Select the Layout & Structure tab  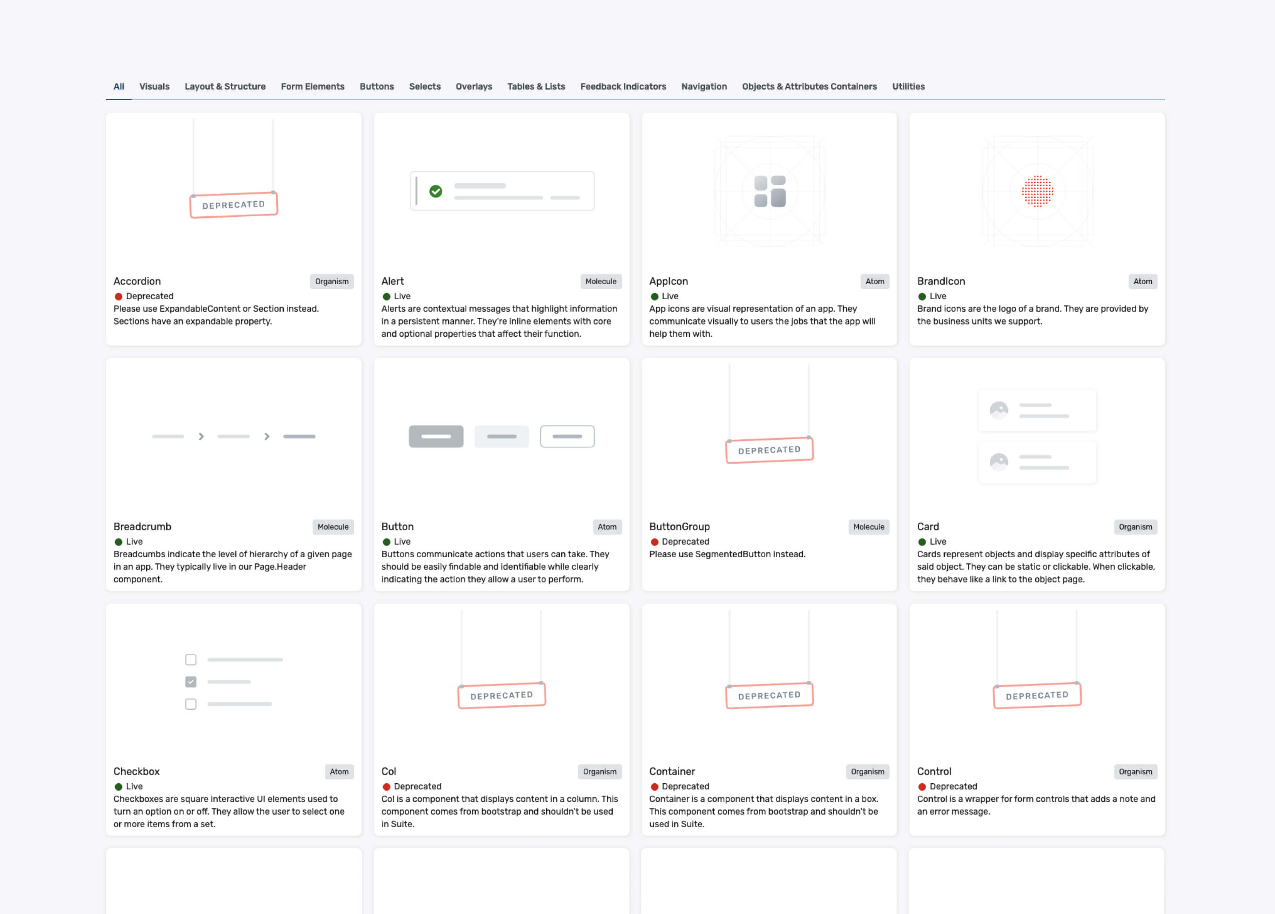225,86
